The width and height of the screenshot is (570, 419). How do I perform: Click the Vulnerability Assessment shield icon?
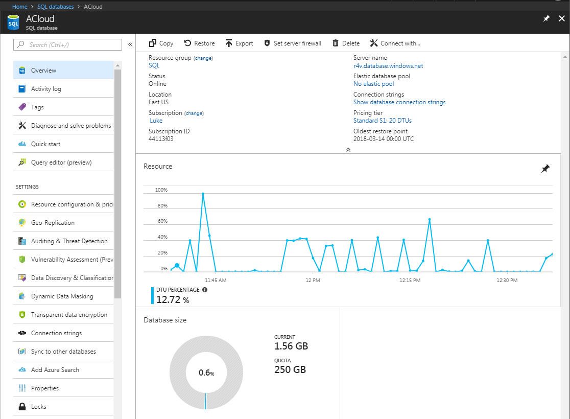pos(22,260)
